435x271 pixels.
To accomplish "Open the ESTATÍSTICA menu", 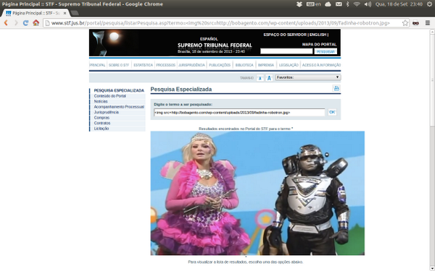I will 143,65.
